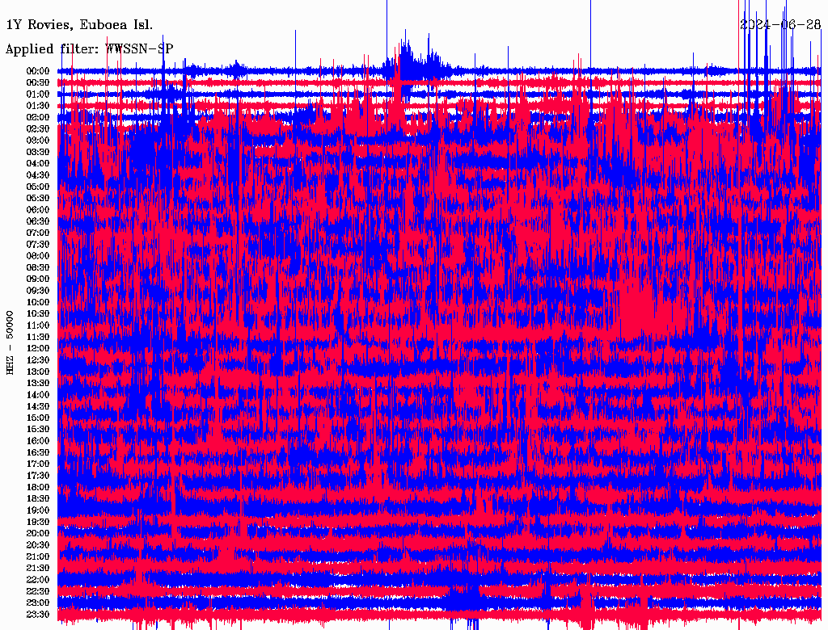
Task: Click the 15:30 time label
Action: pos(38,430)
